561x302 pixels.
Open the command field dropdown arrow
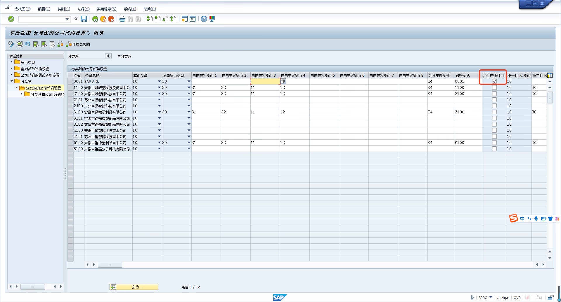tap(67, 19)
